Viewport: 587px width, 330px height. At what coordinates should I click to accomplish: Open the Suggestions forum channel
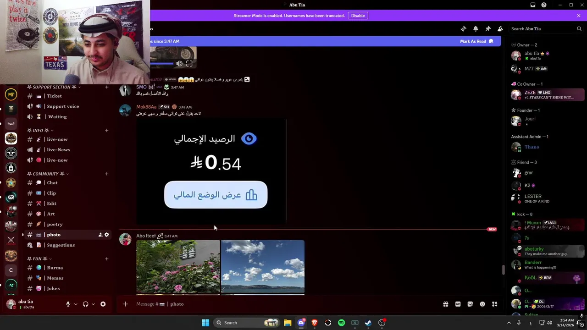pyautogui.click(x=68, y=245)
